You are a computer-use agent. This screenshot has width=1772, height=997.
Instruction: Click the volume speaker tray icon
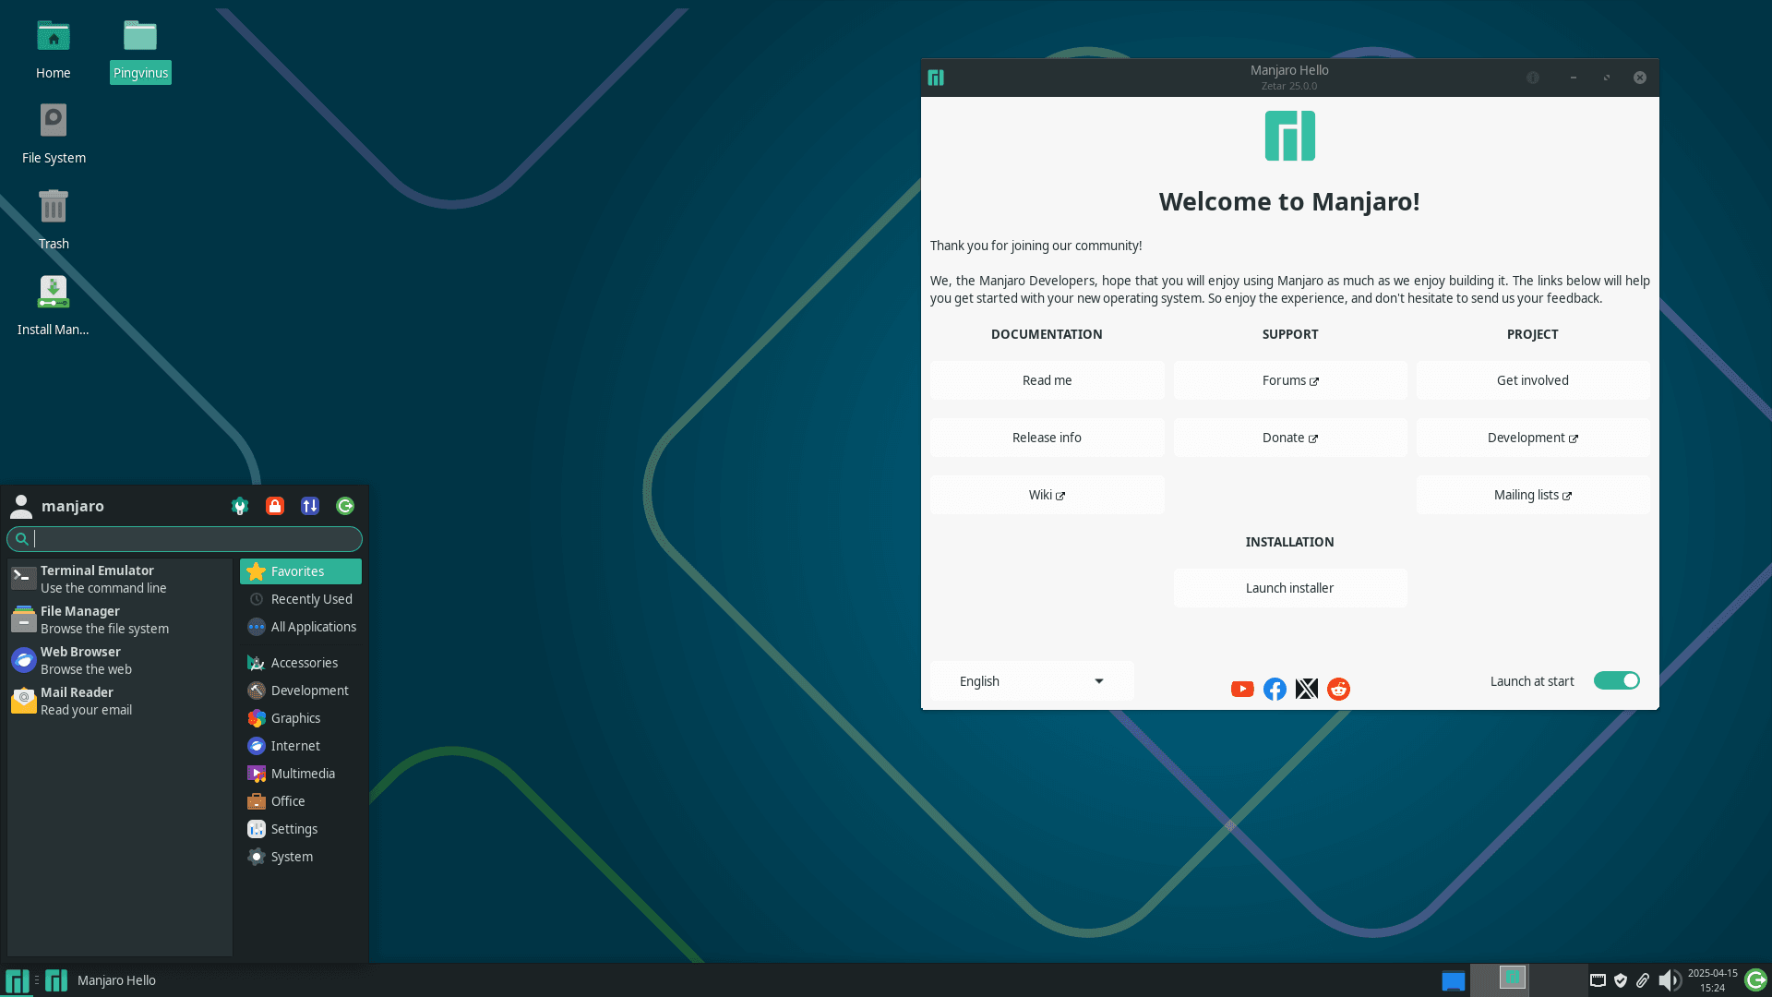click(1669, 980)
